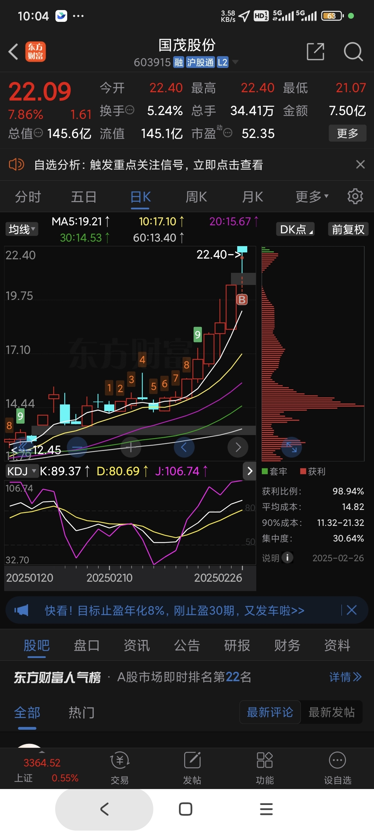
Task: Show more quote details via 更多
Action: coord(347,133)
